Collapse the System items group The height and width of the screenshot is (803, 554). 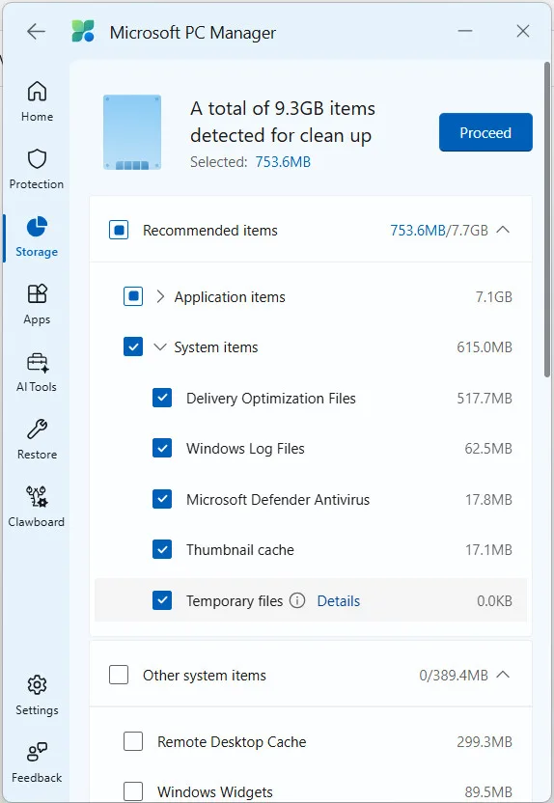coord(160,346)
